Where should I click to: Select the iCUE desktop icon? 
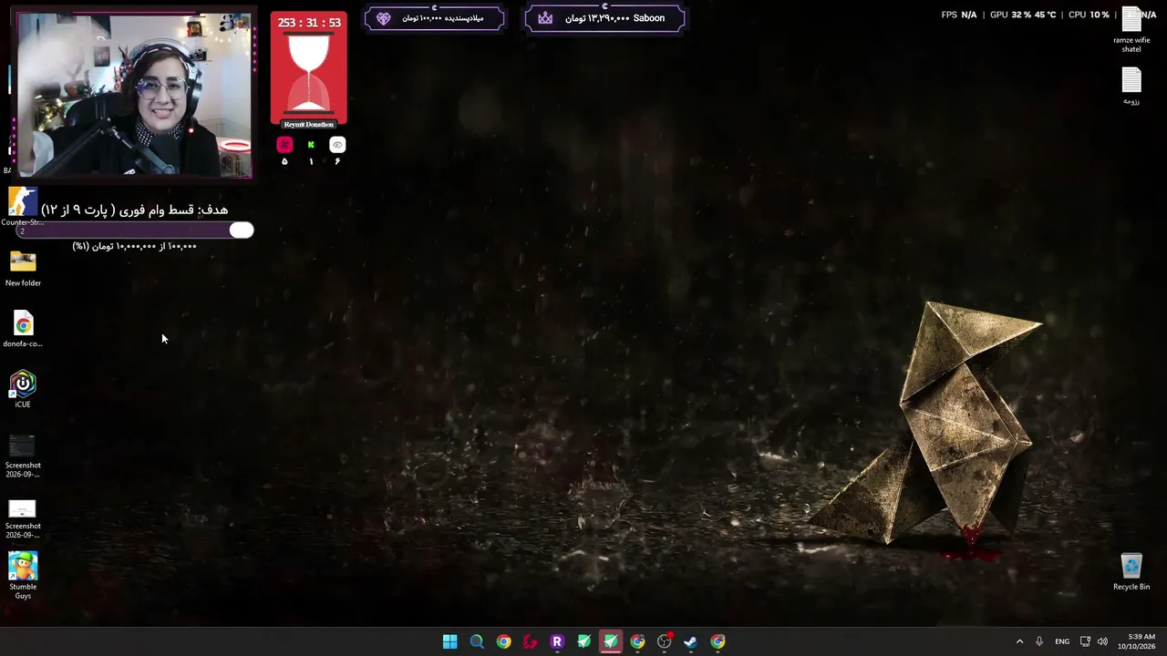click(x=23, y=389)
